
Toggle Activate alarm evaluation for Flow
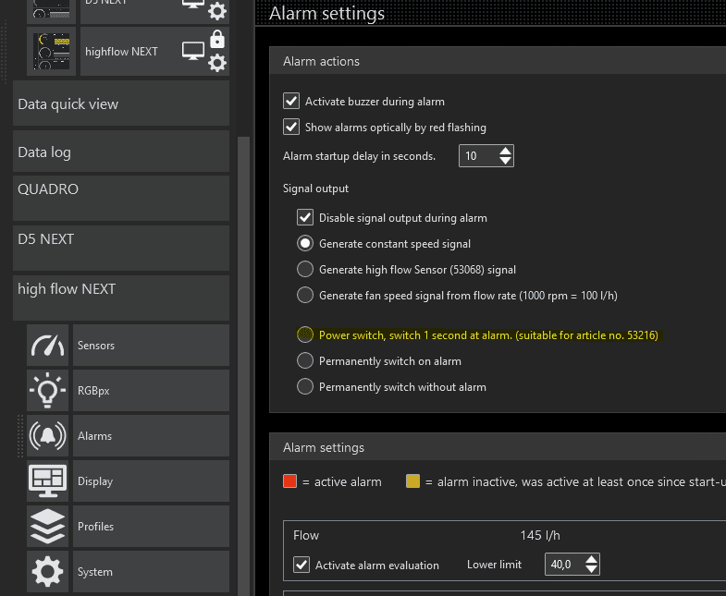pos(301,565)
